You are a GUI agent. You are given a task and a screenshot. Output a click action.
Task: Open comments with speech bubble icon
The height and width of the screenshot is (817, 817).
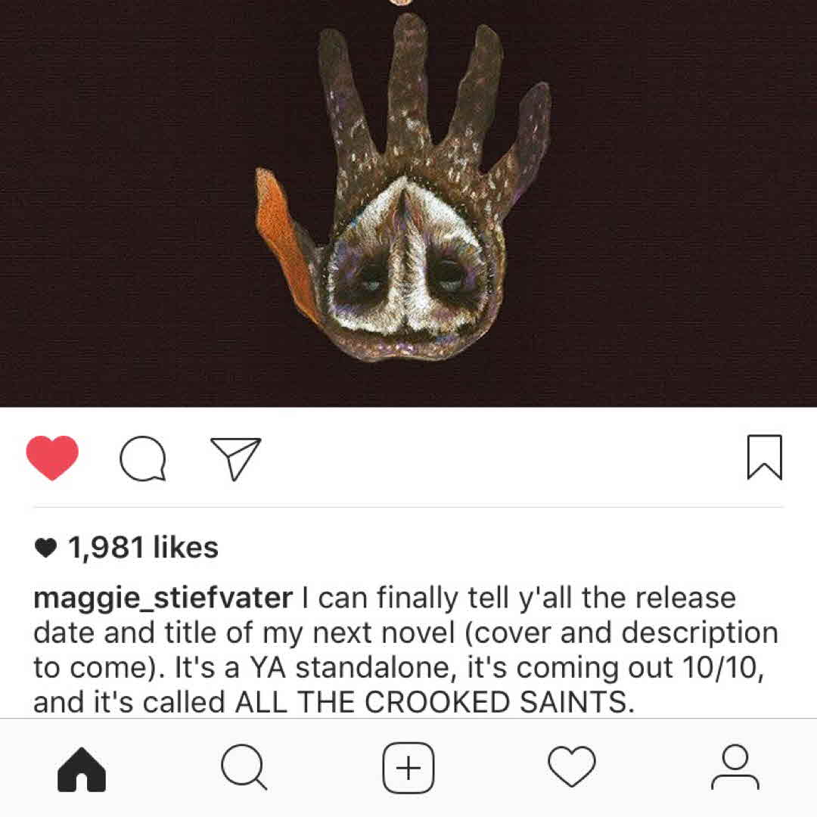pyautogui.click(x=143, y=458)
